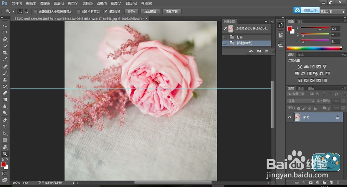The image size is (347, 187).
Task: Select the 新建参考线 history state
Action: click(246, 43)
